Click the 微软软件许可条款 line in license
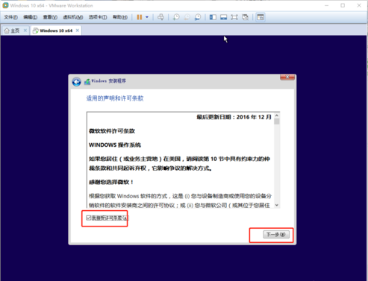 [x=112, y=131]
